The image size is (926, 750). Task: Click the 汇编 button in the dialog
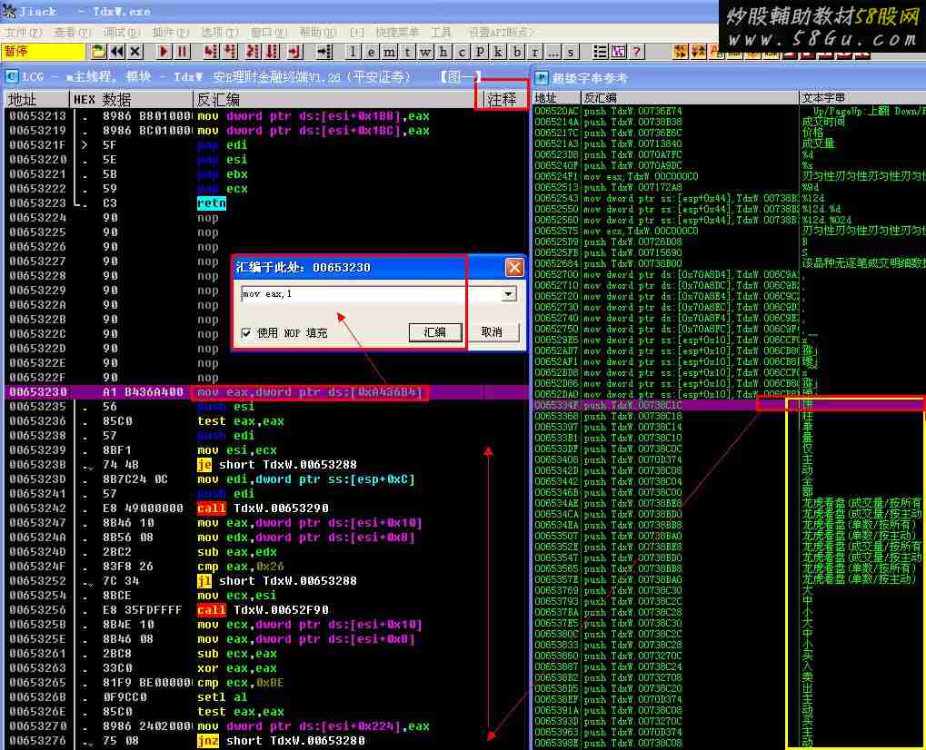pos(435,332)
